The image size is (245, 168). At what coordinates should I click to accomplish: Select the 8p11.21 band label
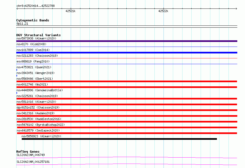click(x=22, y=24)
